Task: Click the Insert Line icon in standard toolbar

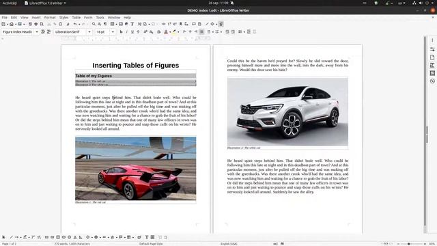Action: [207, 25]
